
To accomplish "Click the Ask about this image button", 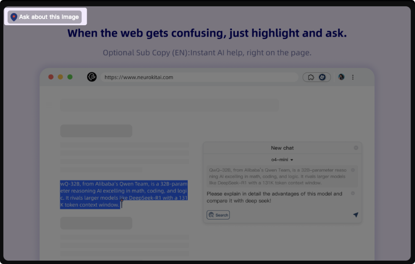I will pyautogui.click(x=45, y=17).
